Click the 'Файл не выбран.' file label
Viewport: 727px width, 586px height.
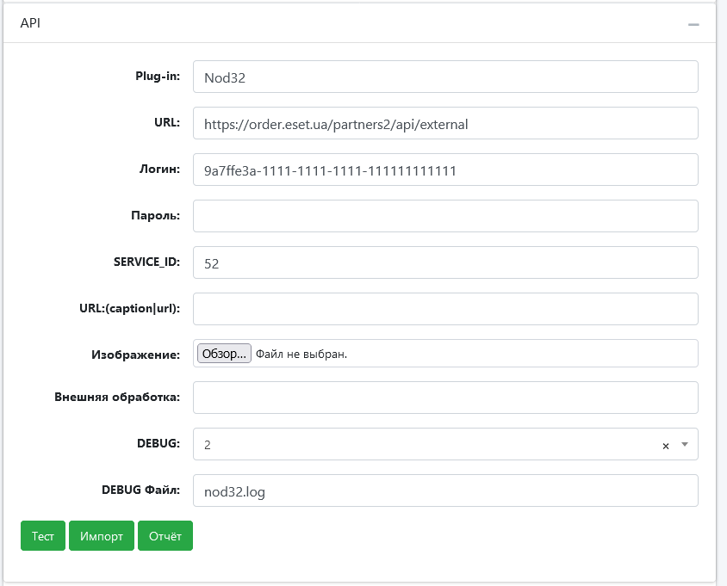tap(301, 354)
